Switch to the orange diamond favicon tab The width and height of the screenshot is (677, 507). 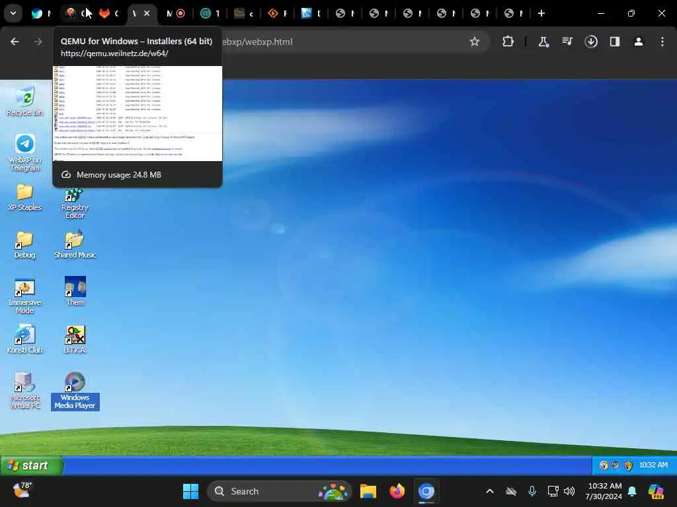(x=278, y=13)
